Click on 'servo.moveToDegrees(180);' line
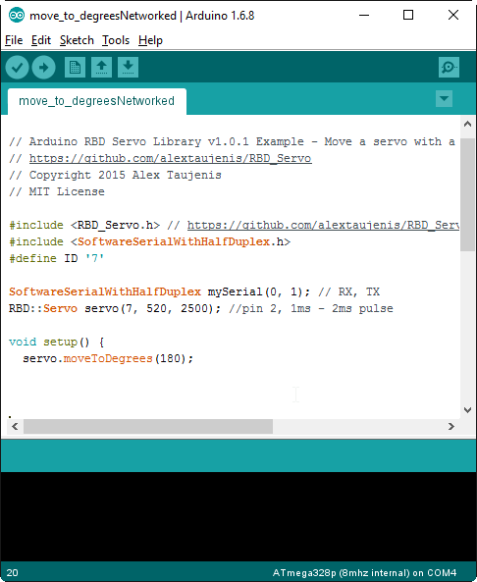477x582 pixels. [108, 358]
